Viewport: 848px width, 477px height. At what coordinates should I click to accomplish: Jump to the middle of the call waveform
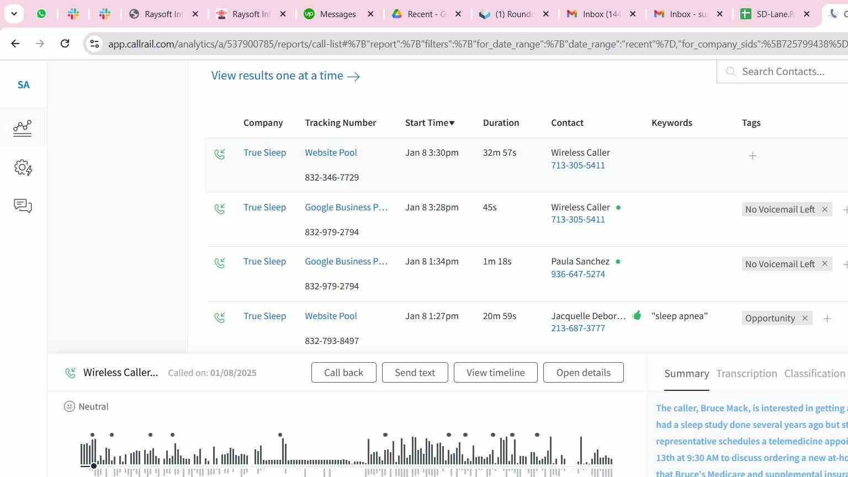click(x=346, y=456)
